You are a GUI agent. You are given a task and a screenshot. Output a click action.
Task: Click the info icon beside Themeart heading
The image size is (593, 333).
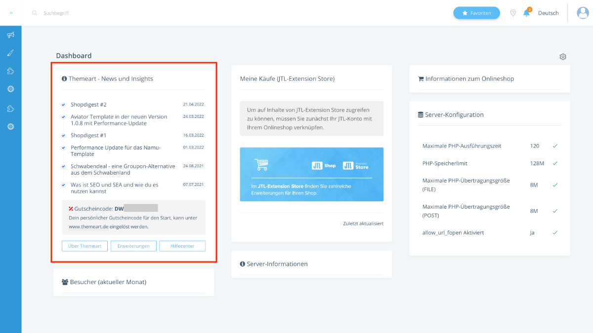point(64,79)
